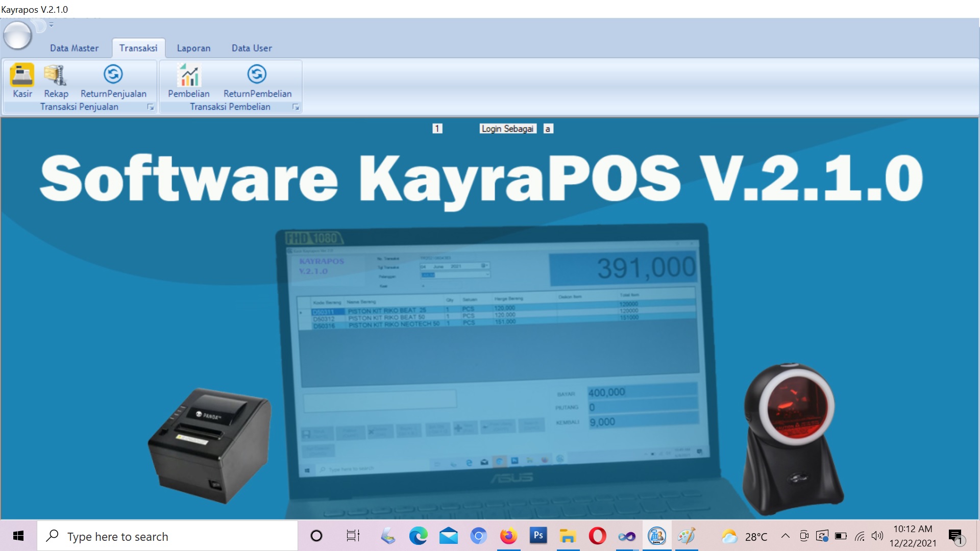Expand Transaksi Pembelian group dialog launcher
The image size is (980, 551).
tap(296, 107)
